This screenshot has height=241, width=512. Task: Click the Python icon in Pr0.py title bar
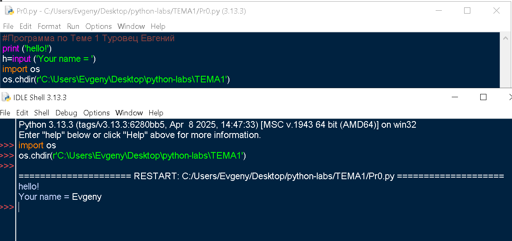point(9,11)
